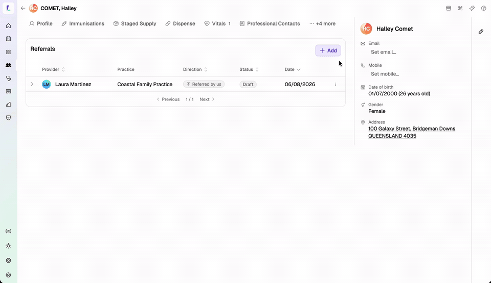Click the LM avatar for Laura Martinez
Screen dimensions: 491x283
[47, 84]
